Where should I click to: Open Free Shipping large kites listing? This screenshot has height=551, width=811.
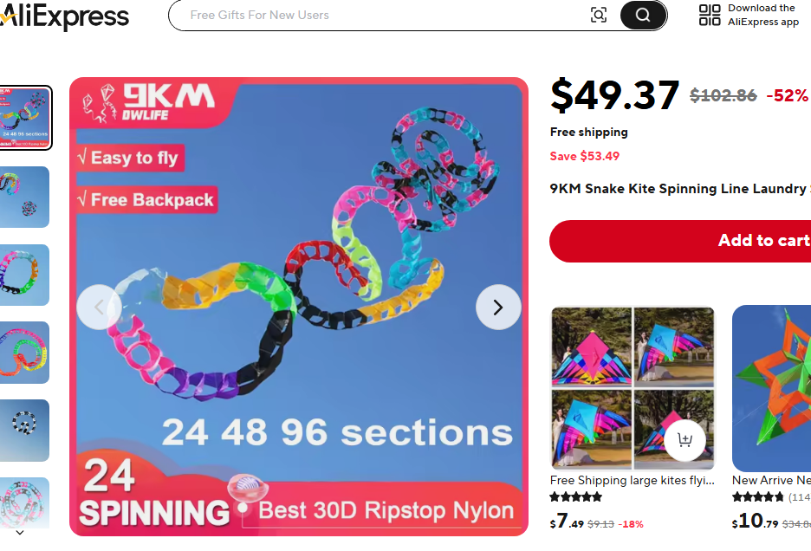click(633, 480)
